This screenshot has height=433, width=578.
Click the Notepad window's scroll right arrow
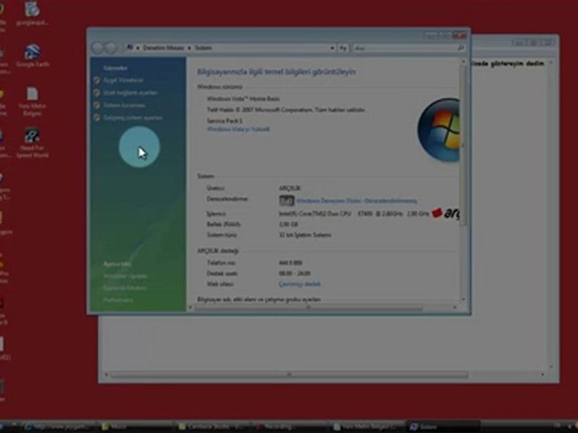tap(542, 375)
